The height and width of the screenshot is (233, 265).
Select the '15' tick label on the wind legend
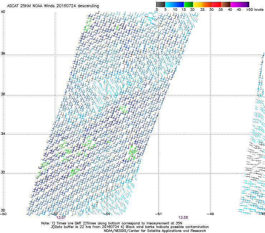pos(184,10)
